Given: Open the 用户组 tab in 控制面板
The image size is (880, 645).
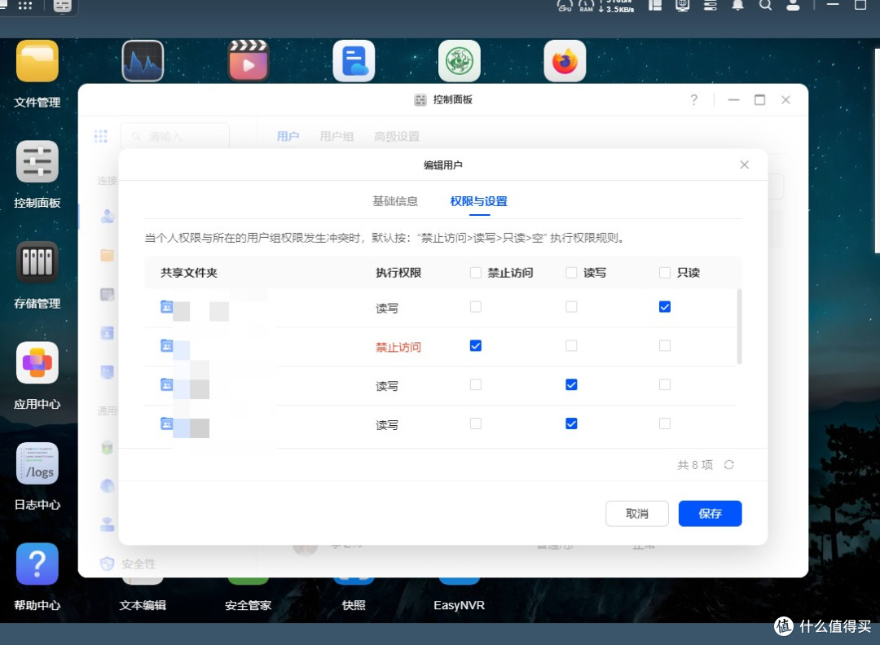Looking at the screenshot, I should coord(337,136).
